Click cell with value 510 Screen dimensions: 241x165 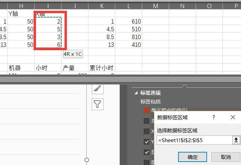[x=129, y=29]
